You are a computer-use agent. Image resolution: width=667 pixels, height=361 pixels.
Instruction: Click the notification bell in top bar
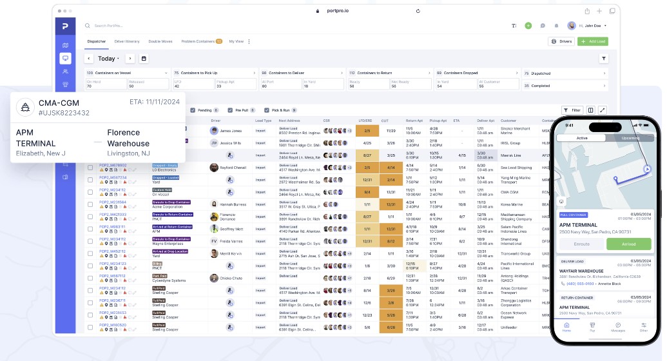(x=557, y=26)
